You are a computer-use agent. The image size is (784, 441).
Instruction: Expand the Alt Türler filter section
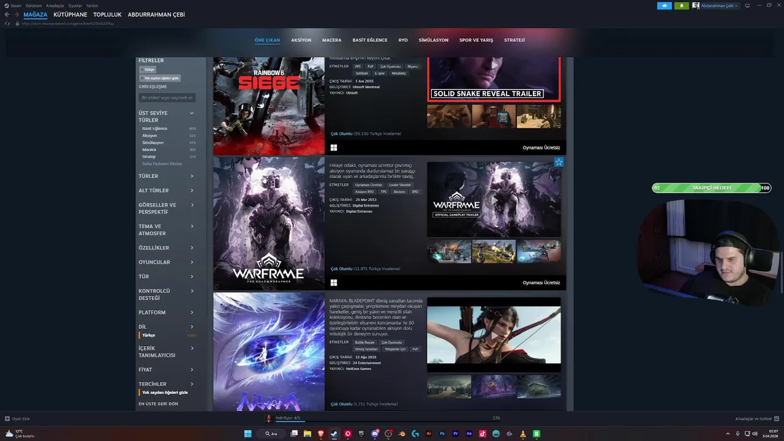click(x=167, y=190)
